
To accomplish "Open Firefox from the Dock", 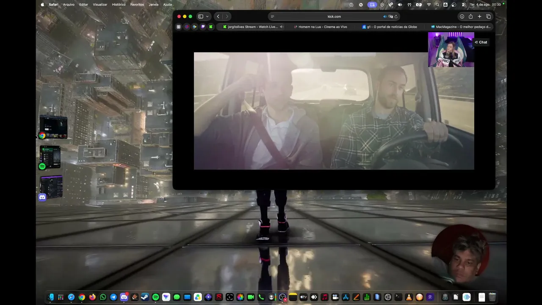I will pos(92,297).
